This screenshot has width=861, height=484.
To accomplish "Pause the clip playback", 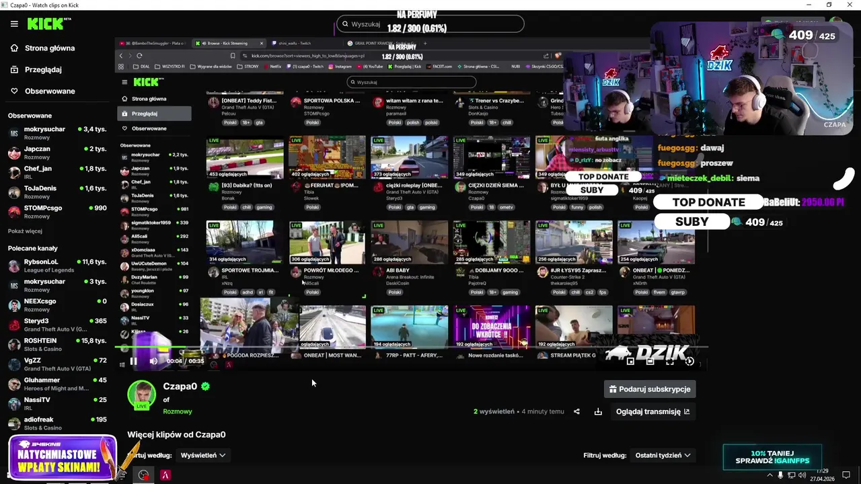I will tap(133, 361).
